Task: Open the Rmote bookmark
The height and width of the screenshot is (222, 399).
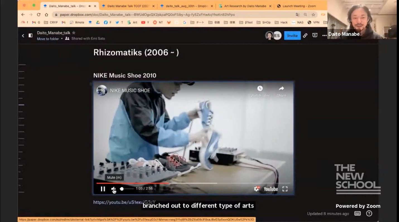Action: click(x=77, y=23)
